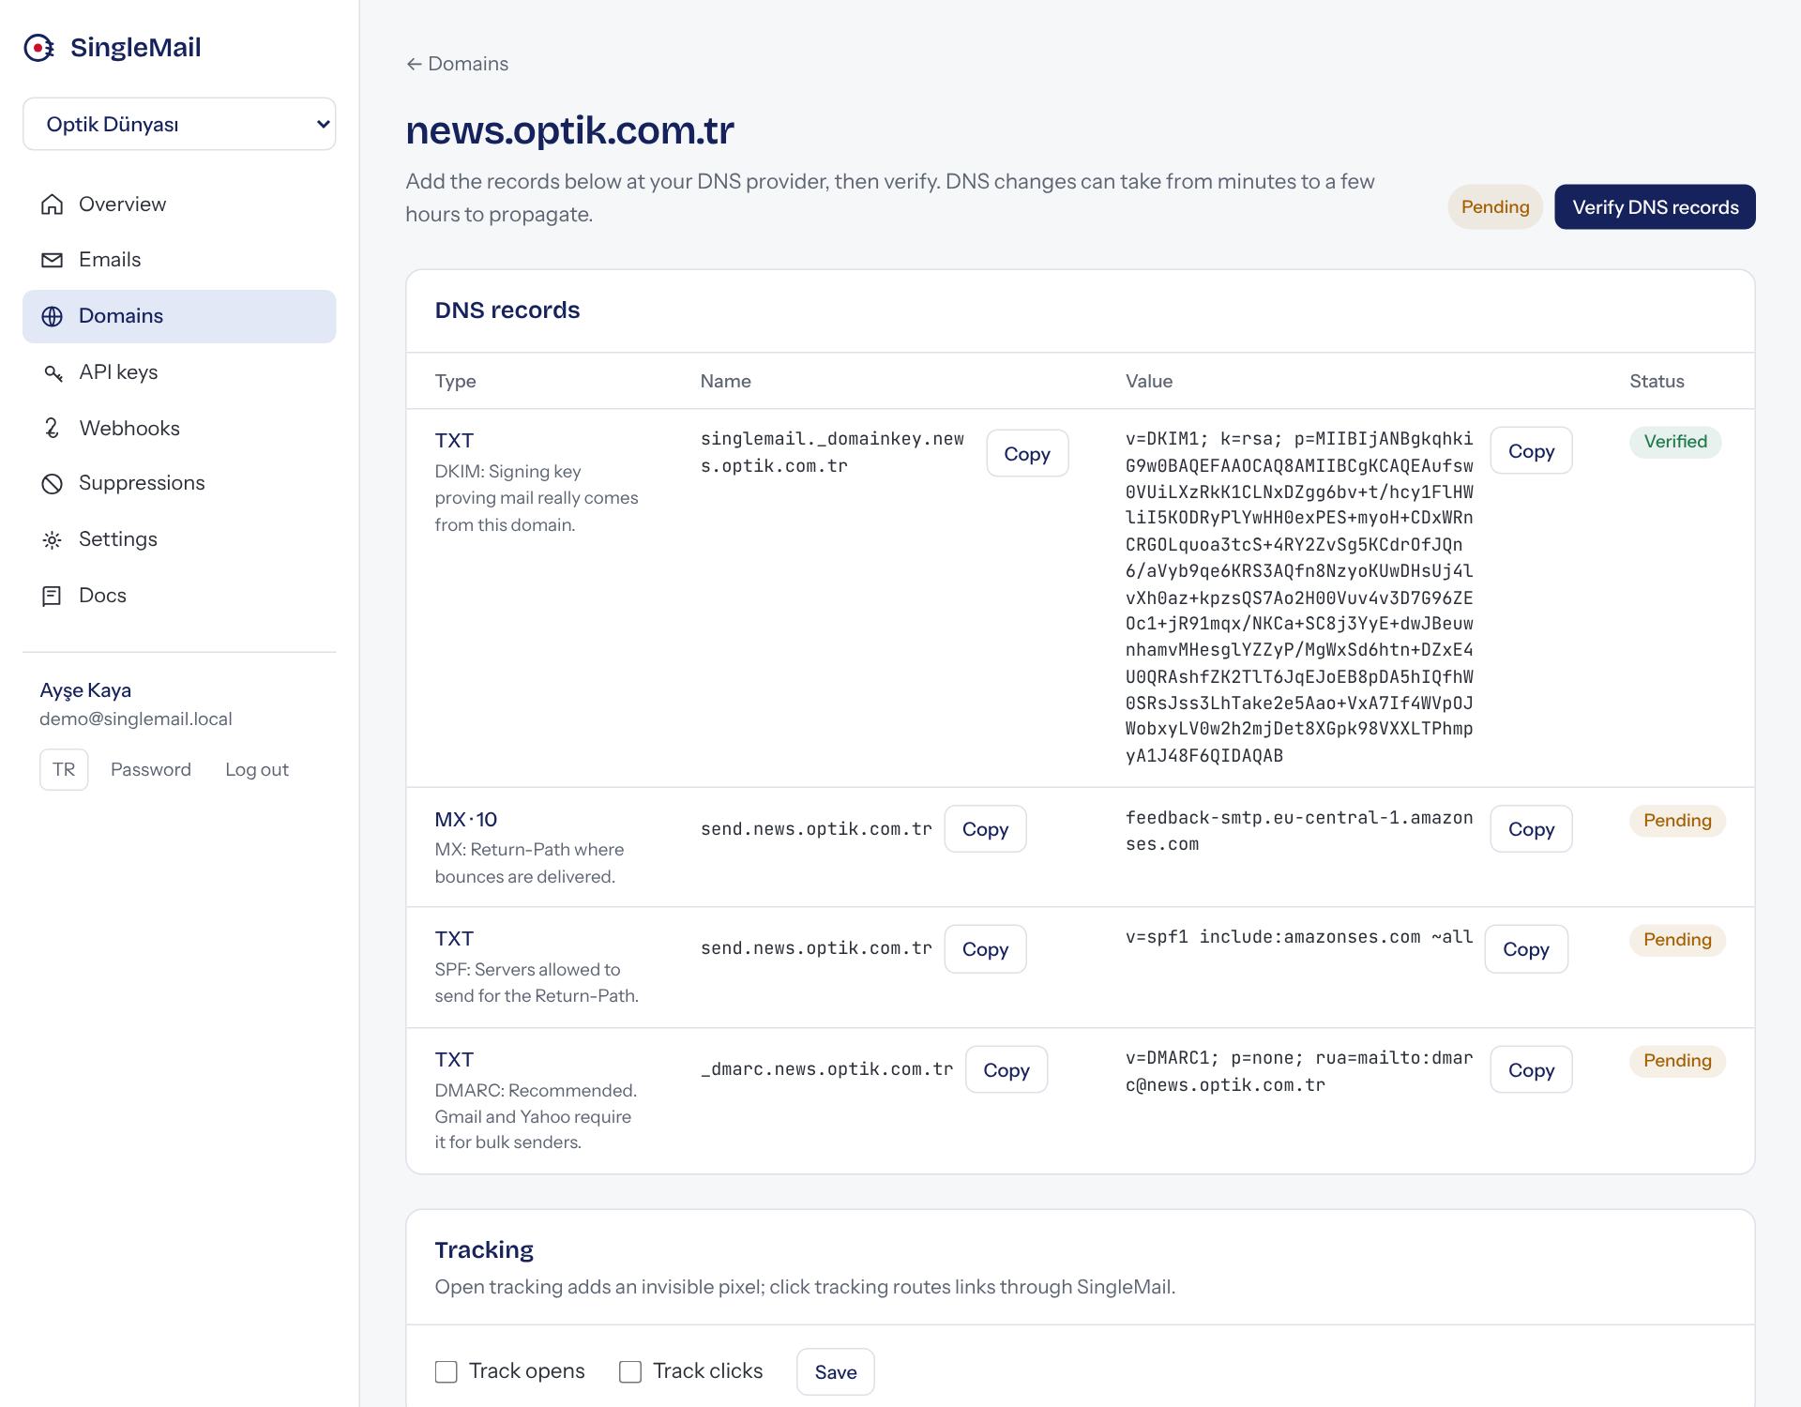The width and height of the screenshot is (1801, 1407).
Task: Click the SingleMail logo icon
Action: [x=39, y=48]
